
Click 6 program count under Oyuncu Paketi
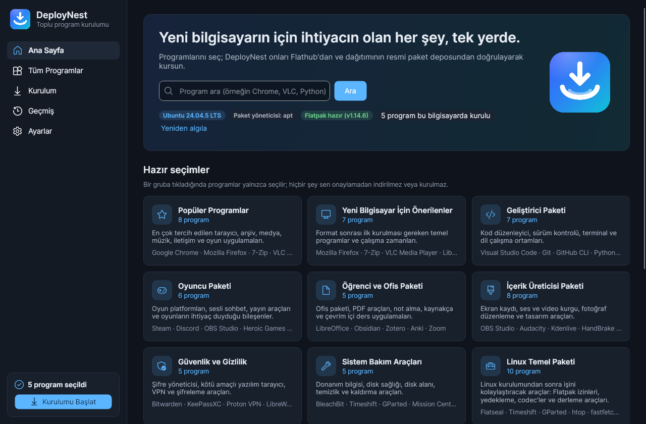193,296
